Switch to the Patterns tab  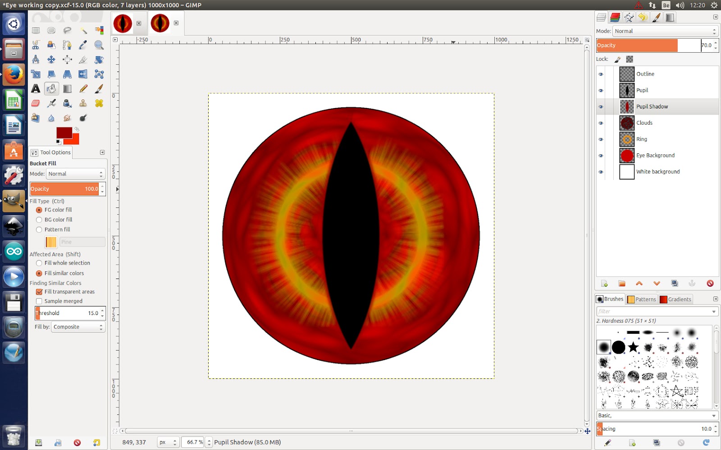tap(642, 299)
